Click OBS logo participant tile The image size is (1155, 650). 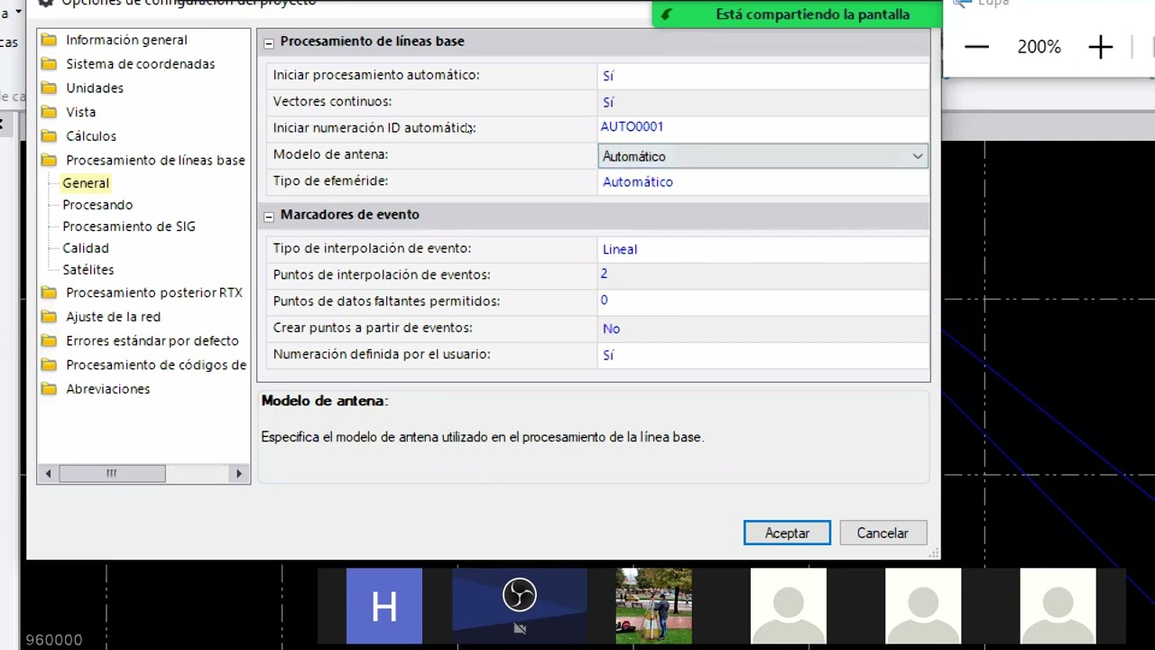pos(519,606)
